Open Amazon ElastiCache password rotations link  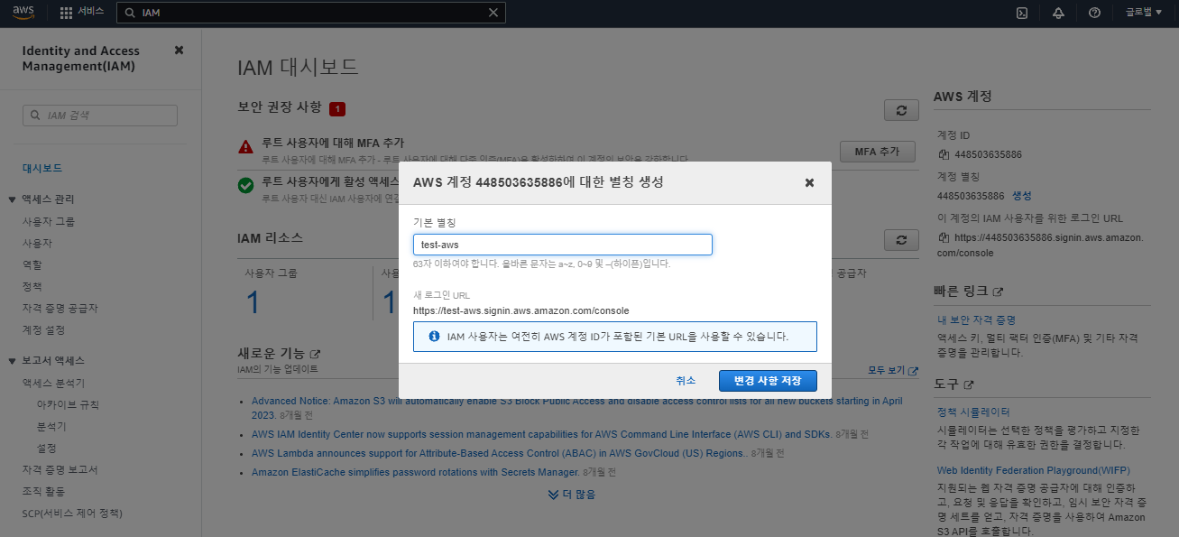pos(415,472)
